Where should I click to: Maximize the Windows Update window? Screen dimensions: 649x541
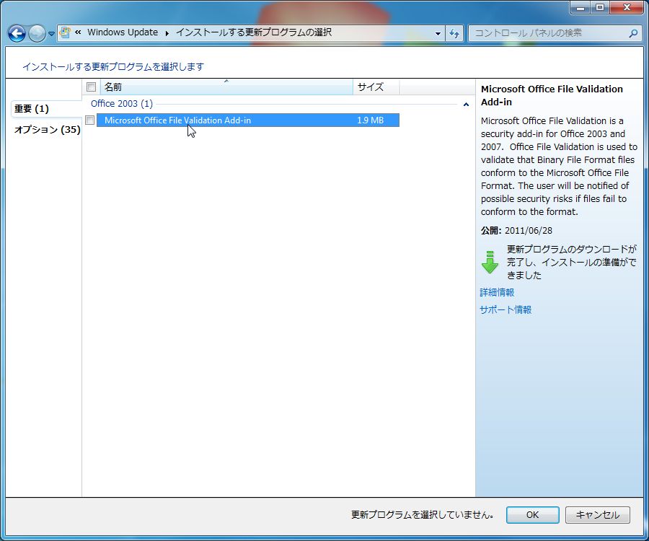(x=600, y=7)
